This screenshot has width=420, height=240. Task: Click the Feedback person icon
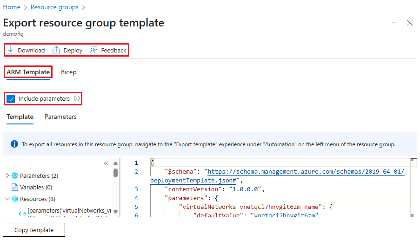click(x=93, y=50)
